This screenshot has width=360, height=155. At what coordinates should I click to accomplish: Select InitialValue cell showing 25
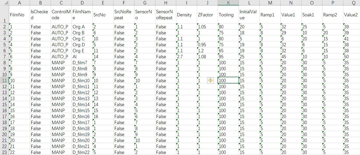249,57
